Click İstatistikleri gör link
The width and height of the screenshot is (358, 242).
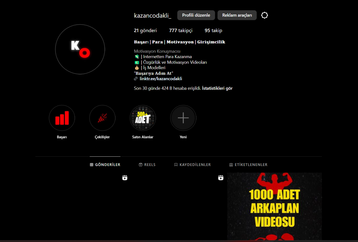[x=217, y=88]
